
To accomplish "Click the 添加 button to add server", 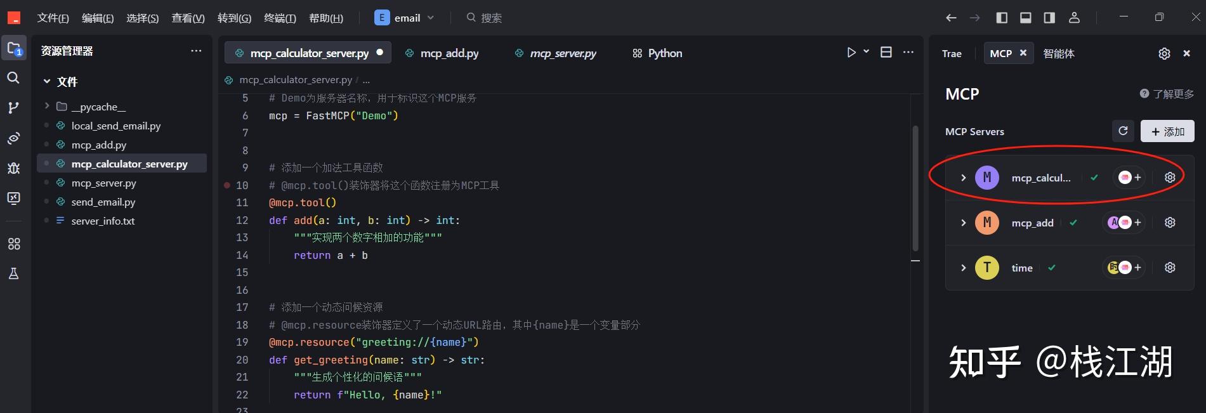I will [1167, 131].
